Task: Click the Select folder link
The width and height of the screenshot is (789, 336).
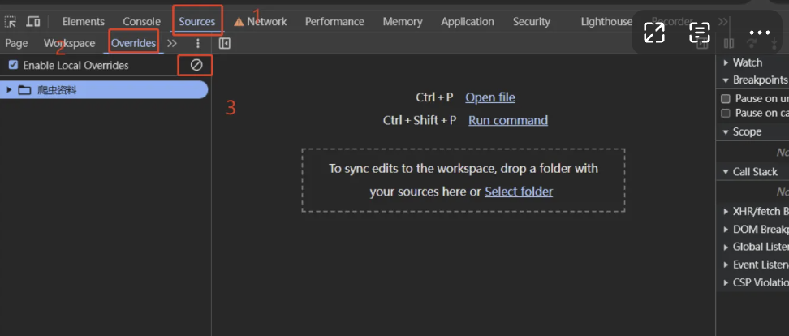Action: 519,192
